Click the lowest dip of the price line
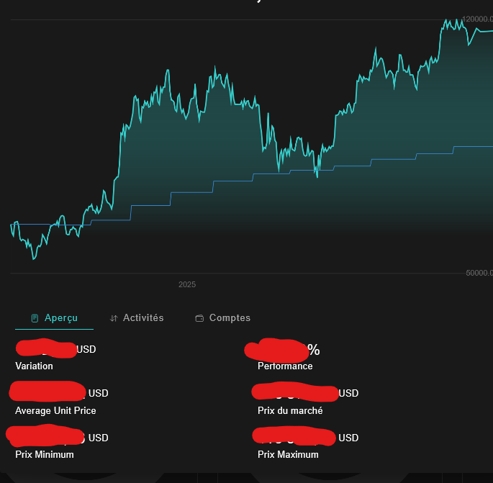 pos(33,258)
